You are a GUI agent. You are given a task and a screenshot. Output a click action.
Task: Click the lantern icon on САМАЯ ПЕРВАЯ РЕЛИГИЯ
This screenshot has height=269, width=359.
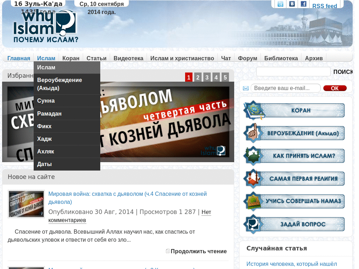tap(253, 178)
